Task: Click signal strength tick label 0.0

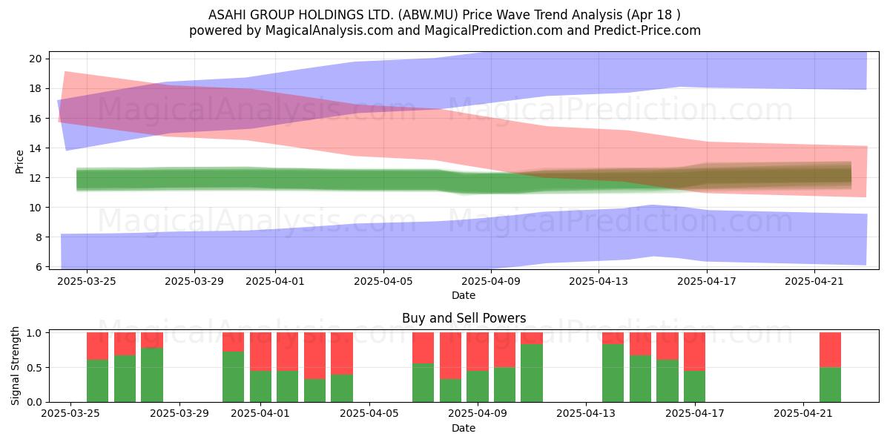Action: (36, 402)
